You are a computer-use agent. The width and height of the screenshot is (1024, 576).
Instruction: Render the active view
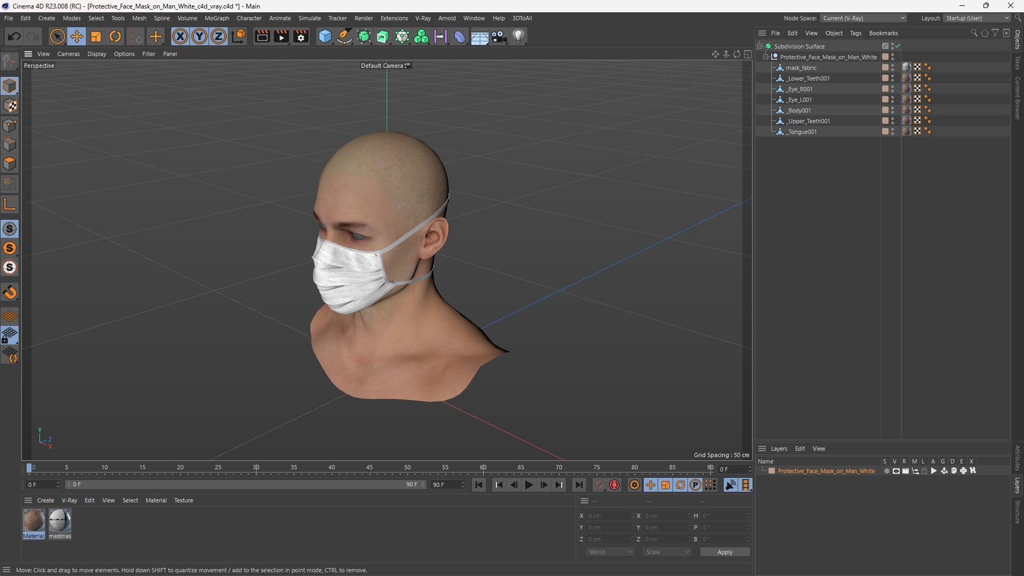click(262, 36)
